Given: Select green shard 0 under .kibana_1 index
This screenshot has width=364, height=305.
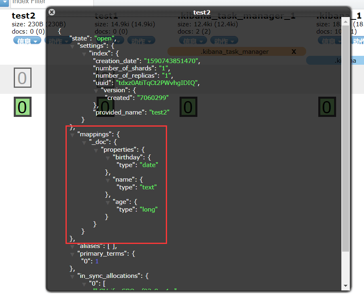Looking at the screenshot, I should point(327,107).
